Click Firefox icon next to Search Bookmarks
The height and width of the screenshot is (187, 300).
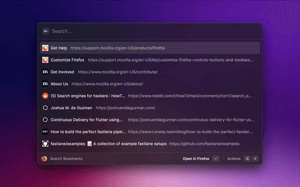45,158
